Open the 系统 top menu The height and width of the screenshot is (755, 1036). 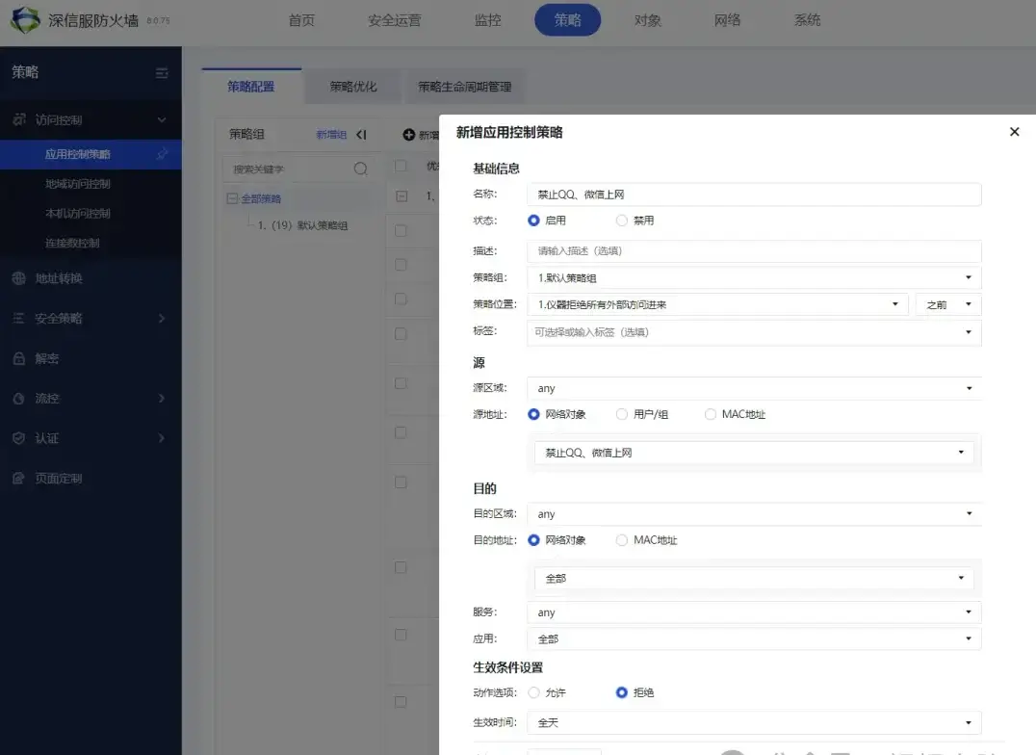click(x=808, y=20)
